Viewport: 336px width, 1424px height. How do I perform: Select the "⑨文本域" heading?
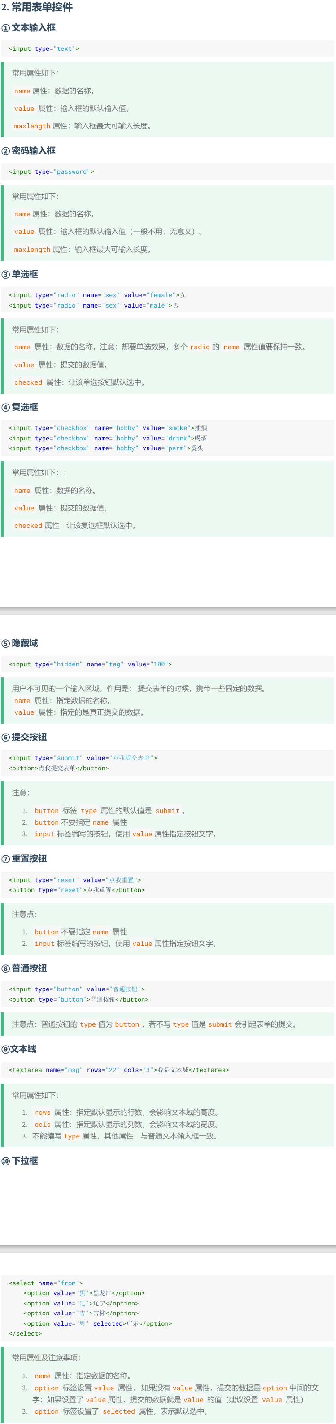click(19, 1049)
